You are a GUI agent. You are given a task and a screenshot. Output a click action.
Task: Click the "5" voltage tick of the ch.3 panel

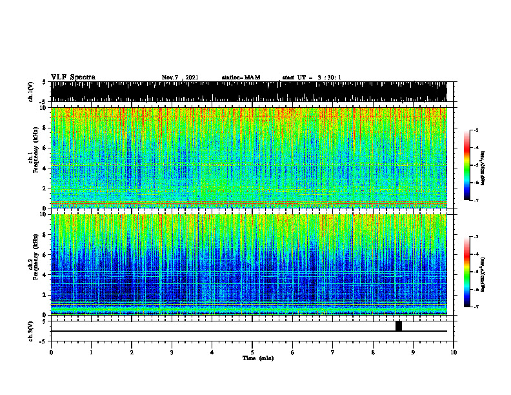coord(44,321)
